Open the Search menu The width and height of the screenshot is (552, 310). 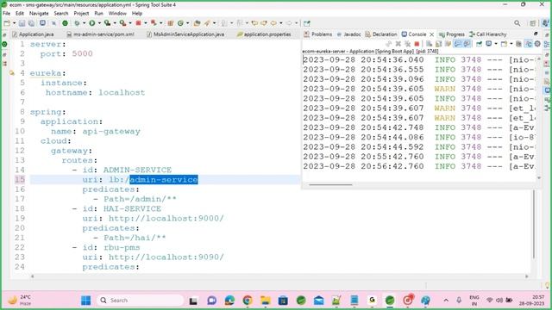(x=61, y=14)
